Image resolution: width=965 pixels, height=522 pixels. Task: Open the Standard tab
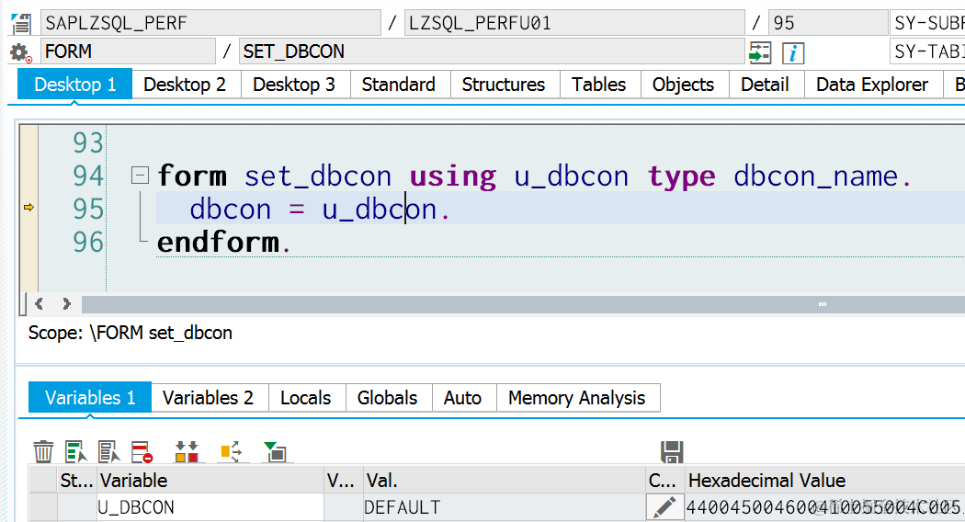[x=399, y=85]
